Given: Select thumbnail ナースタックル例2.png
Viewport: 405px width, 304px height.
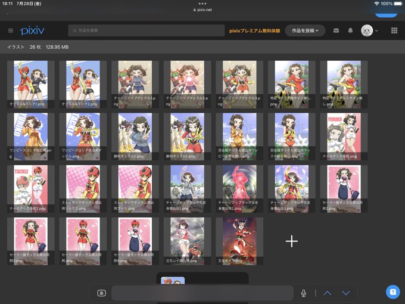Looking at the screenshot, I should pos(31,189).
